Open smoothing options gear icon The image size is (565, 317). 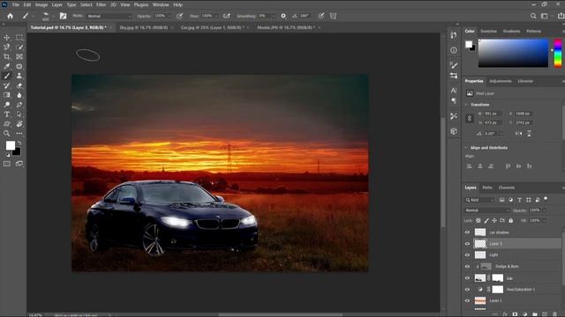[x=283, y=16]
